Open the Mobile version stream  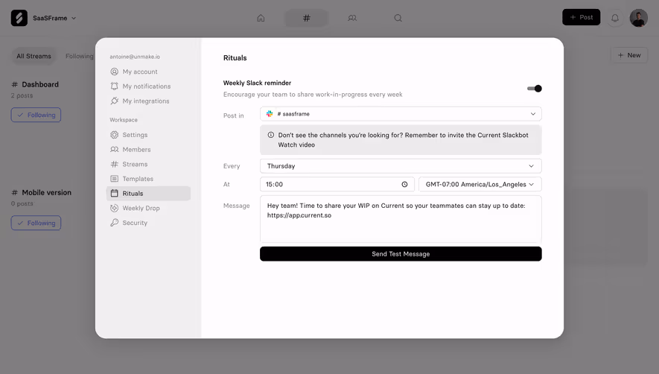pyautogui.click(x=42, y=193)
